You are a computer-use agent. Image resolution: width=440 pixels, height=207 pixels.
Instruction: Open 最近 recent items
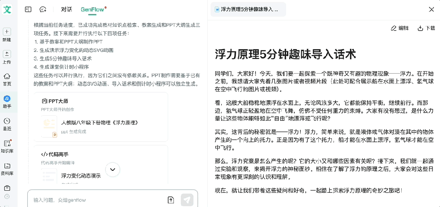7,121
